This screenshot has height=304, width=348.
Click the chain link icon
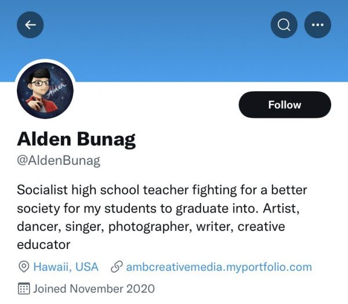[x=116, y=267]
